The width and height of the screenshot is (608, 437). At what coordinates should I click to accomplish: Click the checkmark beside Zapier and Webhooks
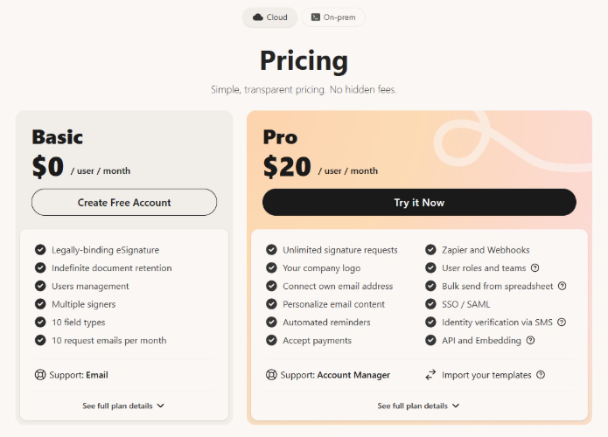coord(430,250)
